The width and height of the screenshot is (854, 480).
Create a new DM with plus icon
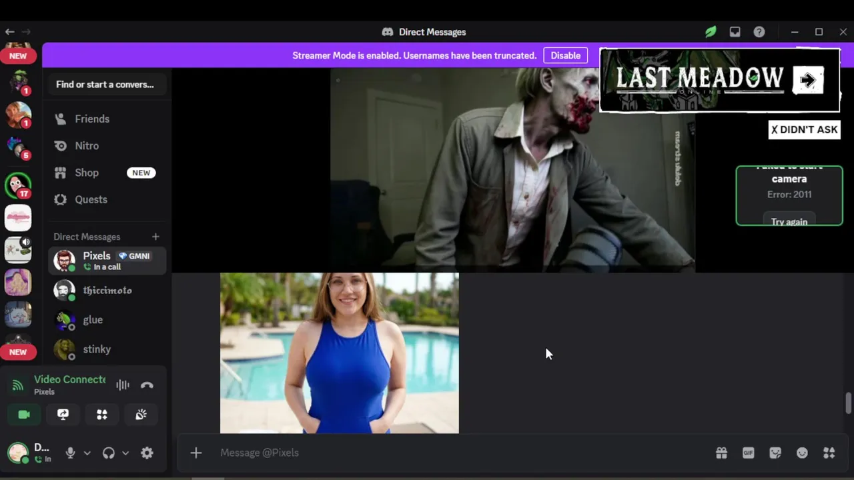[155, 237]
